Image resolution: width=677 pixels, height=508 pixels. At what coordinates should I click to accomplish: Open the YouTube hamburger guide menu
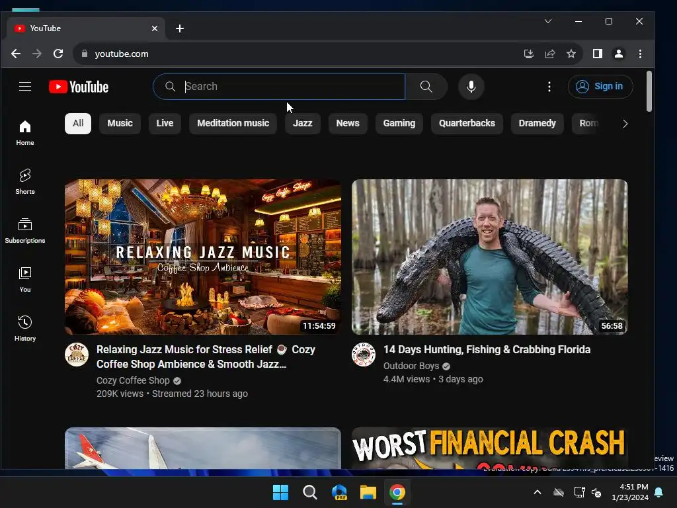25,87
